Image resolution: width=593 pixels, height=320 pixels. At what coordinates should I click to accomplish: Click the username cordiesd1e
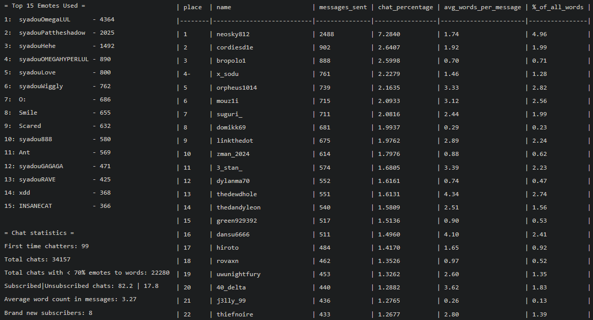[234, 47]
